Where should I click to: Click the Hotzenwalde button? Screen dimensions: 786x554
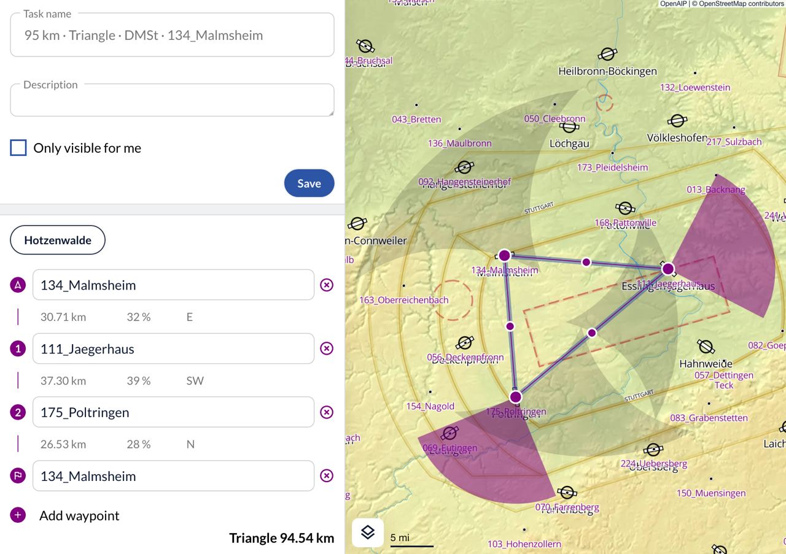(58, 240)
